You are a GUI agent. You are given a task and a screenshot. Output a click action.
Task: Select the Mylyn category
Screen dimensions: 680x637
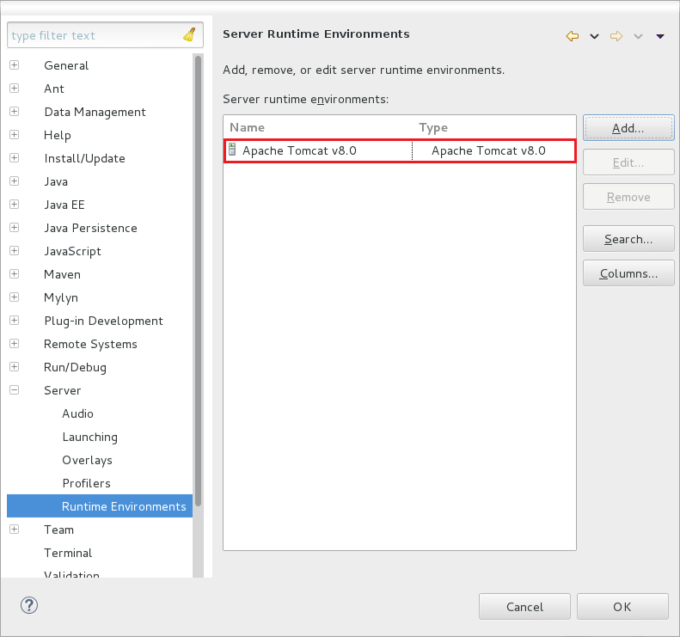61,297
